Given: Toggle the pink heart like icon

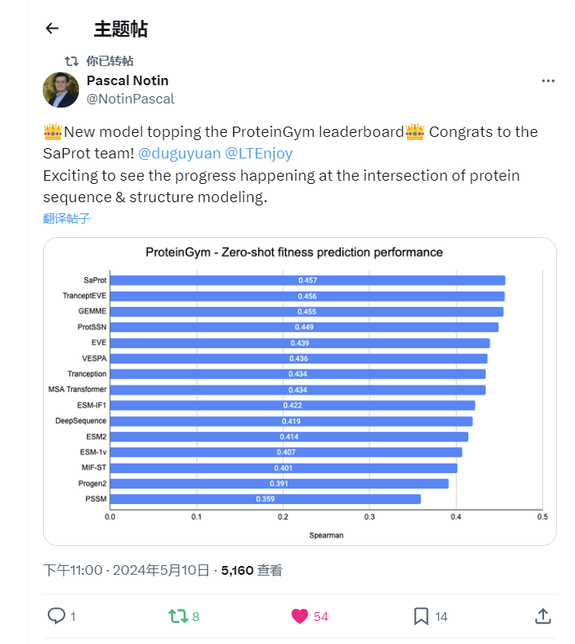Looking at the screenshot, I should pos(299,615).
